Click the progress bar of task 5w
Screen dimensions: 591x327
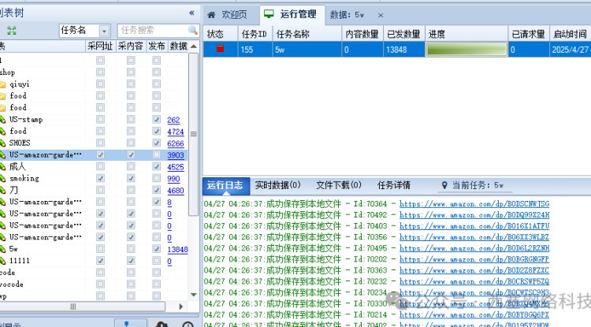[465, 49]
